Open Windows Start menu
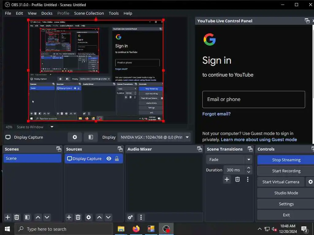 (x=7, y=229)
